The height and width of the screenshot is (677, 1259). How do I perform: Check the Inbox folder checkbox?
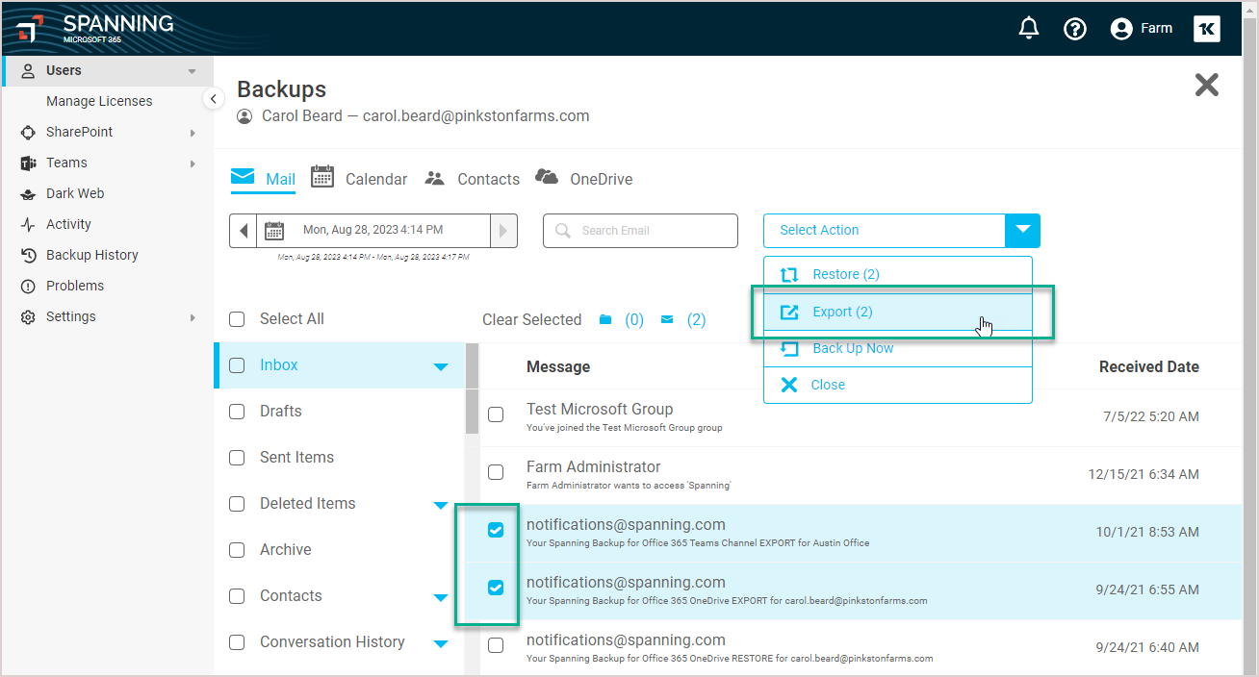[x=237, y=365]
